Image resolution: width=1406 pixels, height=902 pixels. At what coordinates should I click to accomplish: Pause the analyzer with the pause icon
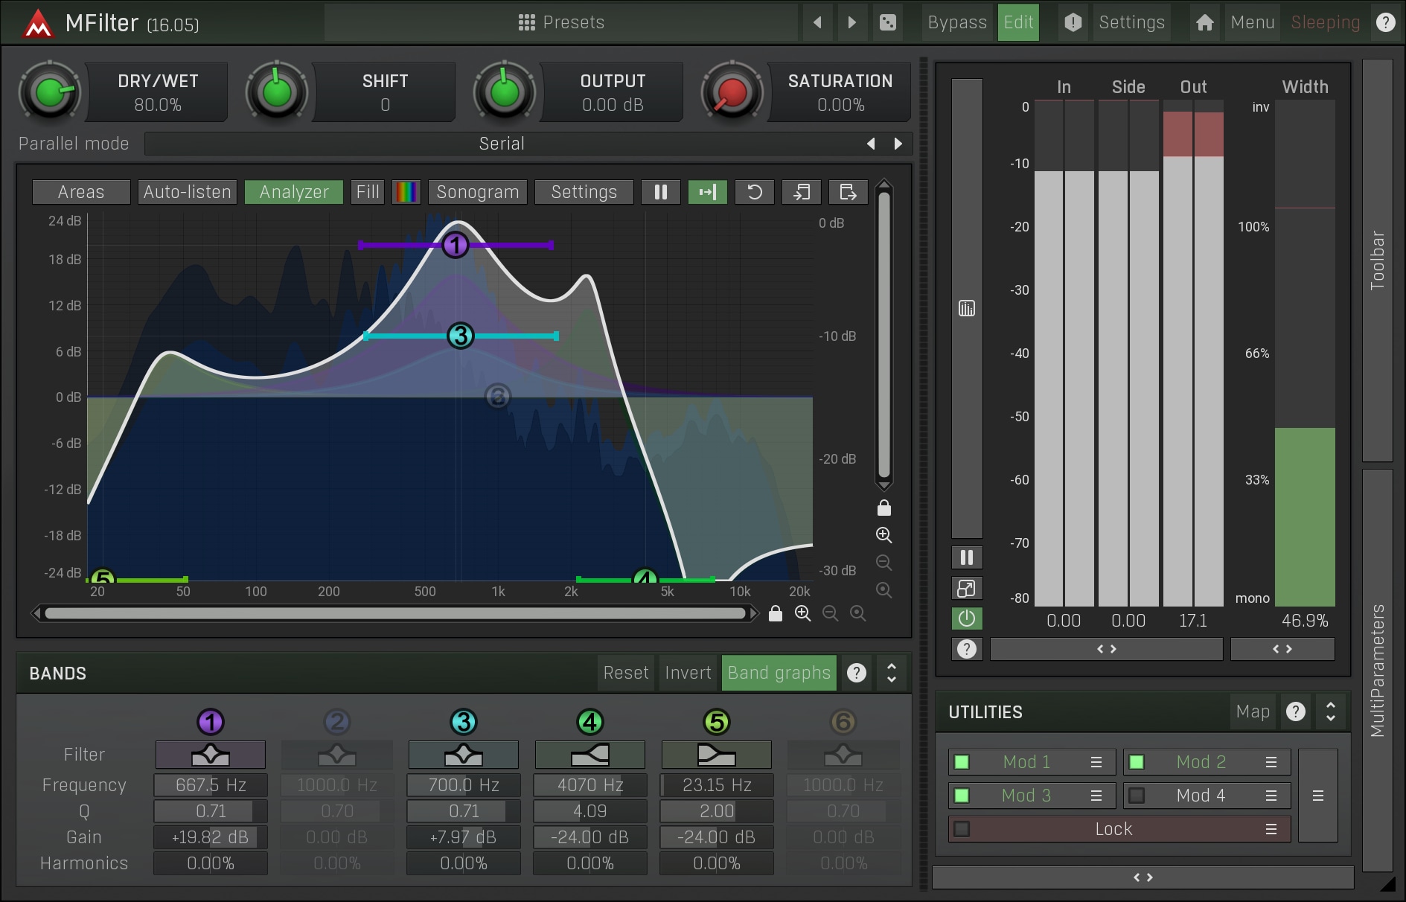(661, 192)
